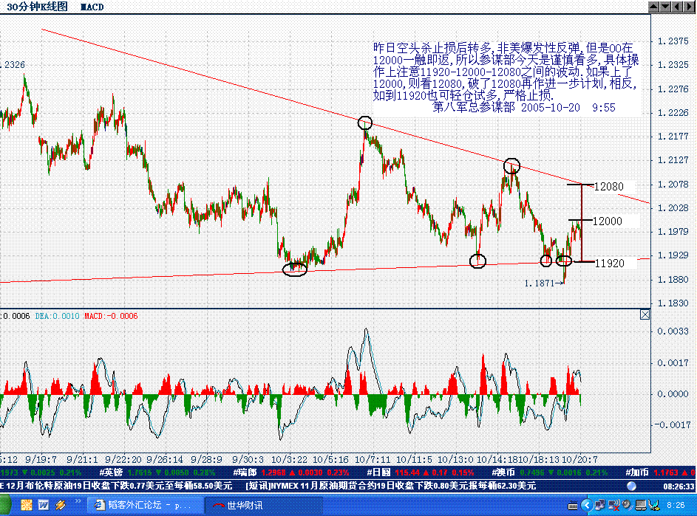Click the 10/7:11 date axis label
Screen dimensions: 697x516
[x=373, y=459]
